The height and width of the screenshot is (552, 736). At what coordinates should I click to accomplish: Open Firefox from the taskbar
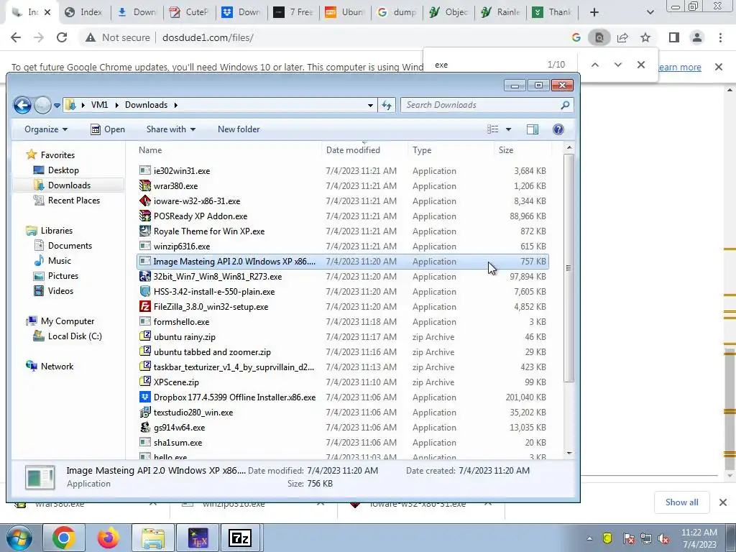coord(109,538)
